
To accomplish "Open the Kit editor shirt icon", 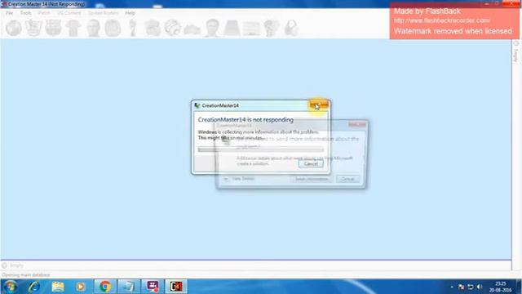I will pos(73,28).
